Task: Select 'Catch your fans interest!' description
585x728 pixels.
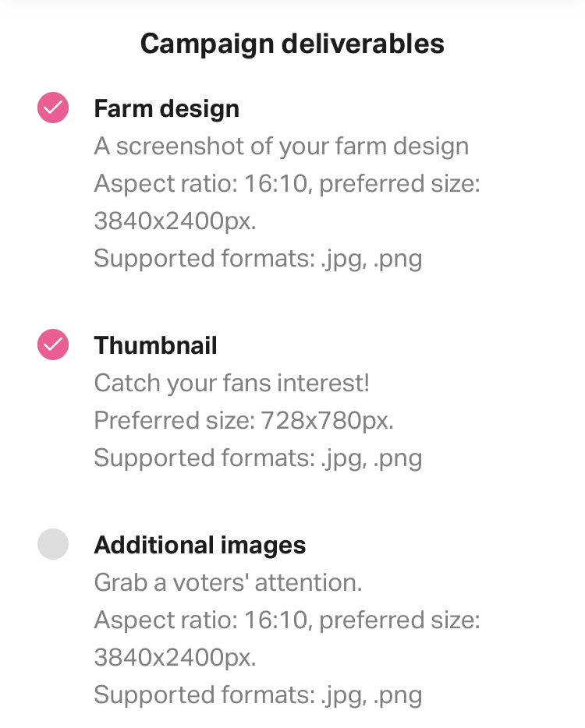Action: coord(232,383)
